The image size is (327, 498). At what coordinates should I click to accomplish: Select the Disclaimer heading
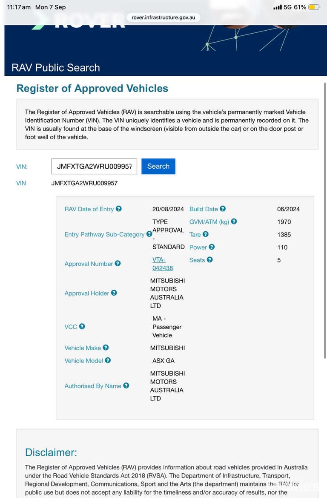[51, 452]
